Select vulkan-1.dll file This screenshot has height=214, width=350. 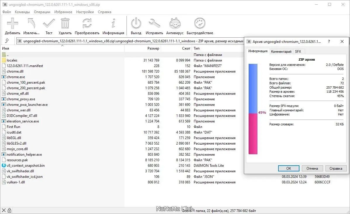[x=15, y=182]
